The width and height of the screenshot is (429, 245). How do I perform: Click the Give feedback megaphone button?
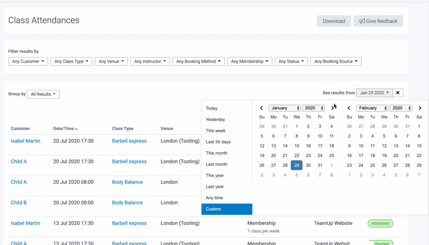tap(378, 21)
